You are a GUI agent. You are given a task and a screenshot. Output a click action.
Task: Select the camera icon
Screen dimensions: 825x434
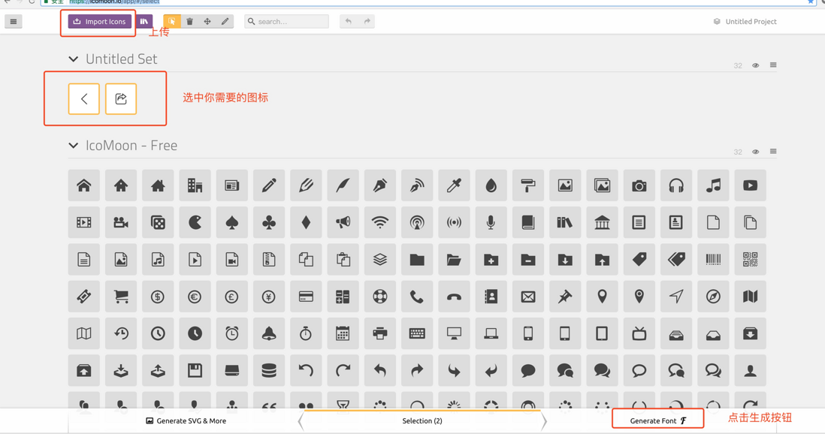point(639,185)
